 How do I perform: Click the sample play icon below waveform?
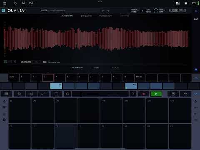click(x=14, y=62)
